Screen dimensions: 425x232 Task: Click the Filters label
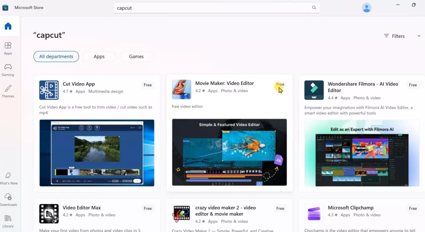(398, 36)
